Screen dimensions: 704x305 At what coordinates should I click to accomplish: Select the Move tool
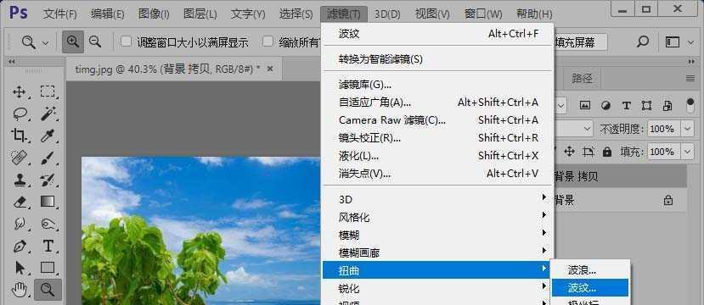click(x=20, y=92)
